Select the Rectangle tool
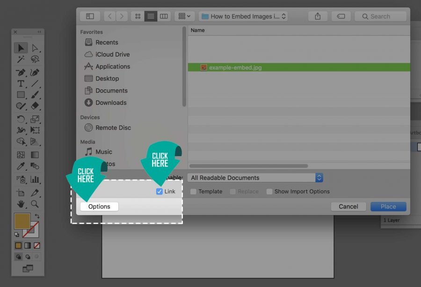421x287 pixels. [x=21, y=94]
